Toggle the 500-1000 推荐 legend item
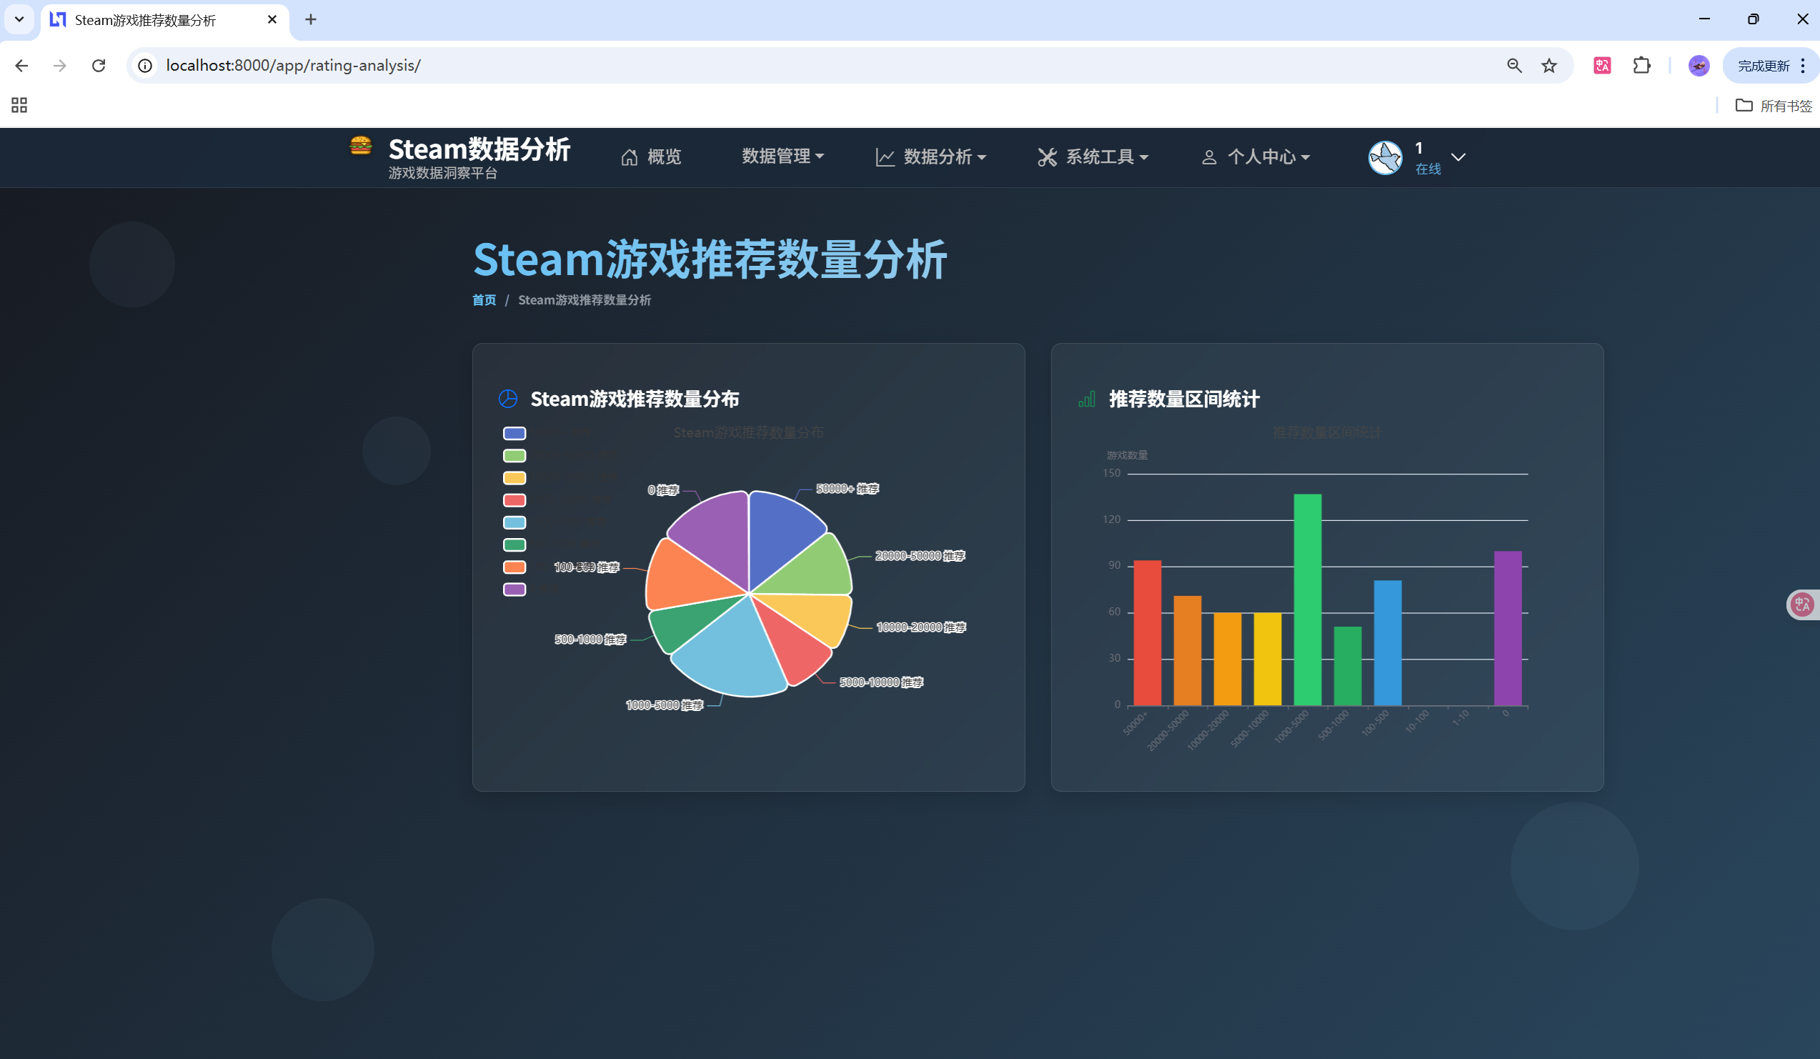Screen dimensions: 1820x1059 (514, 545)
